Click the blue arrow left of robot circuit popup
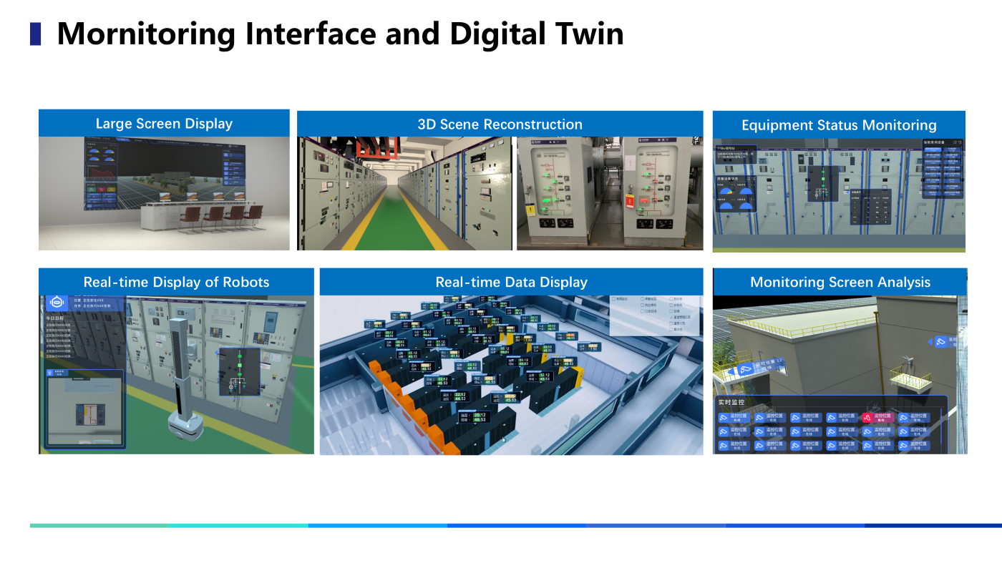Screen dimensions: 1002x563 (216, 353)
